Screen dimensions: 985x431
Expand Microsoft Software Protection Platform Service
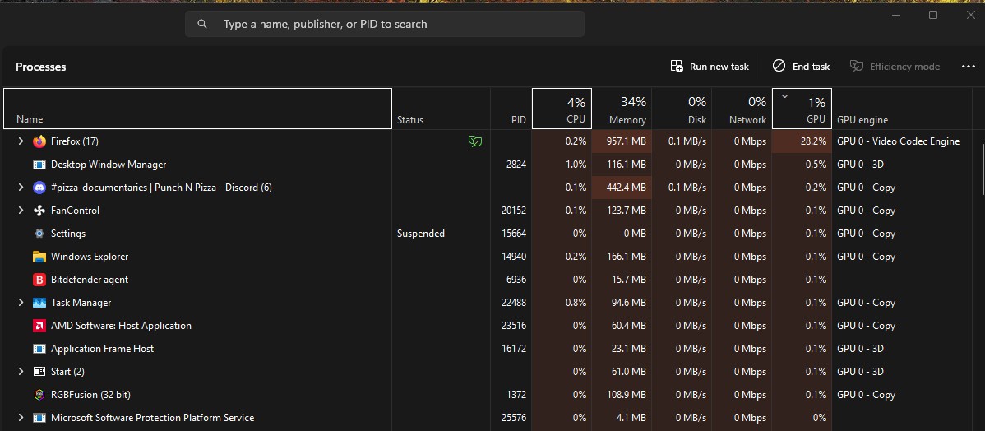[21, 418]
